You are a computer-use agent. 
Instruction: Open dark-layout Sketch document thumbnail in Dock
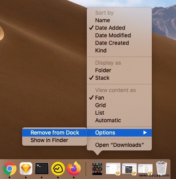[x=129, y=169]
